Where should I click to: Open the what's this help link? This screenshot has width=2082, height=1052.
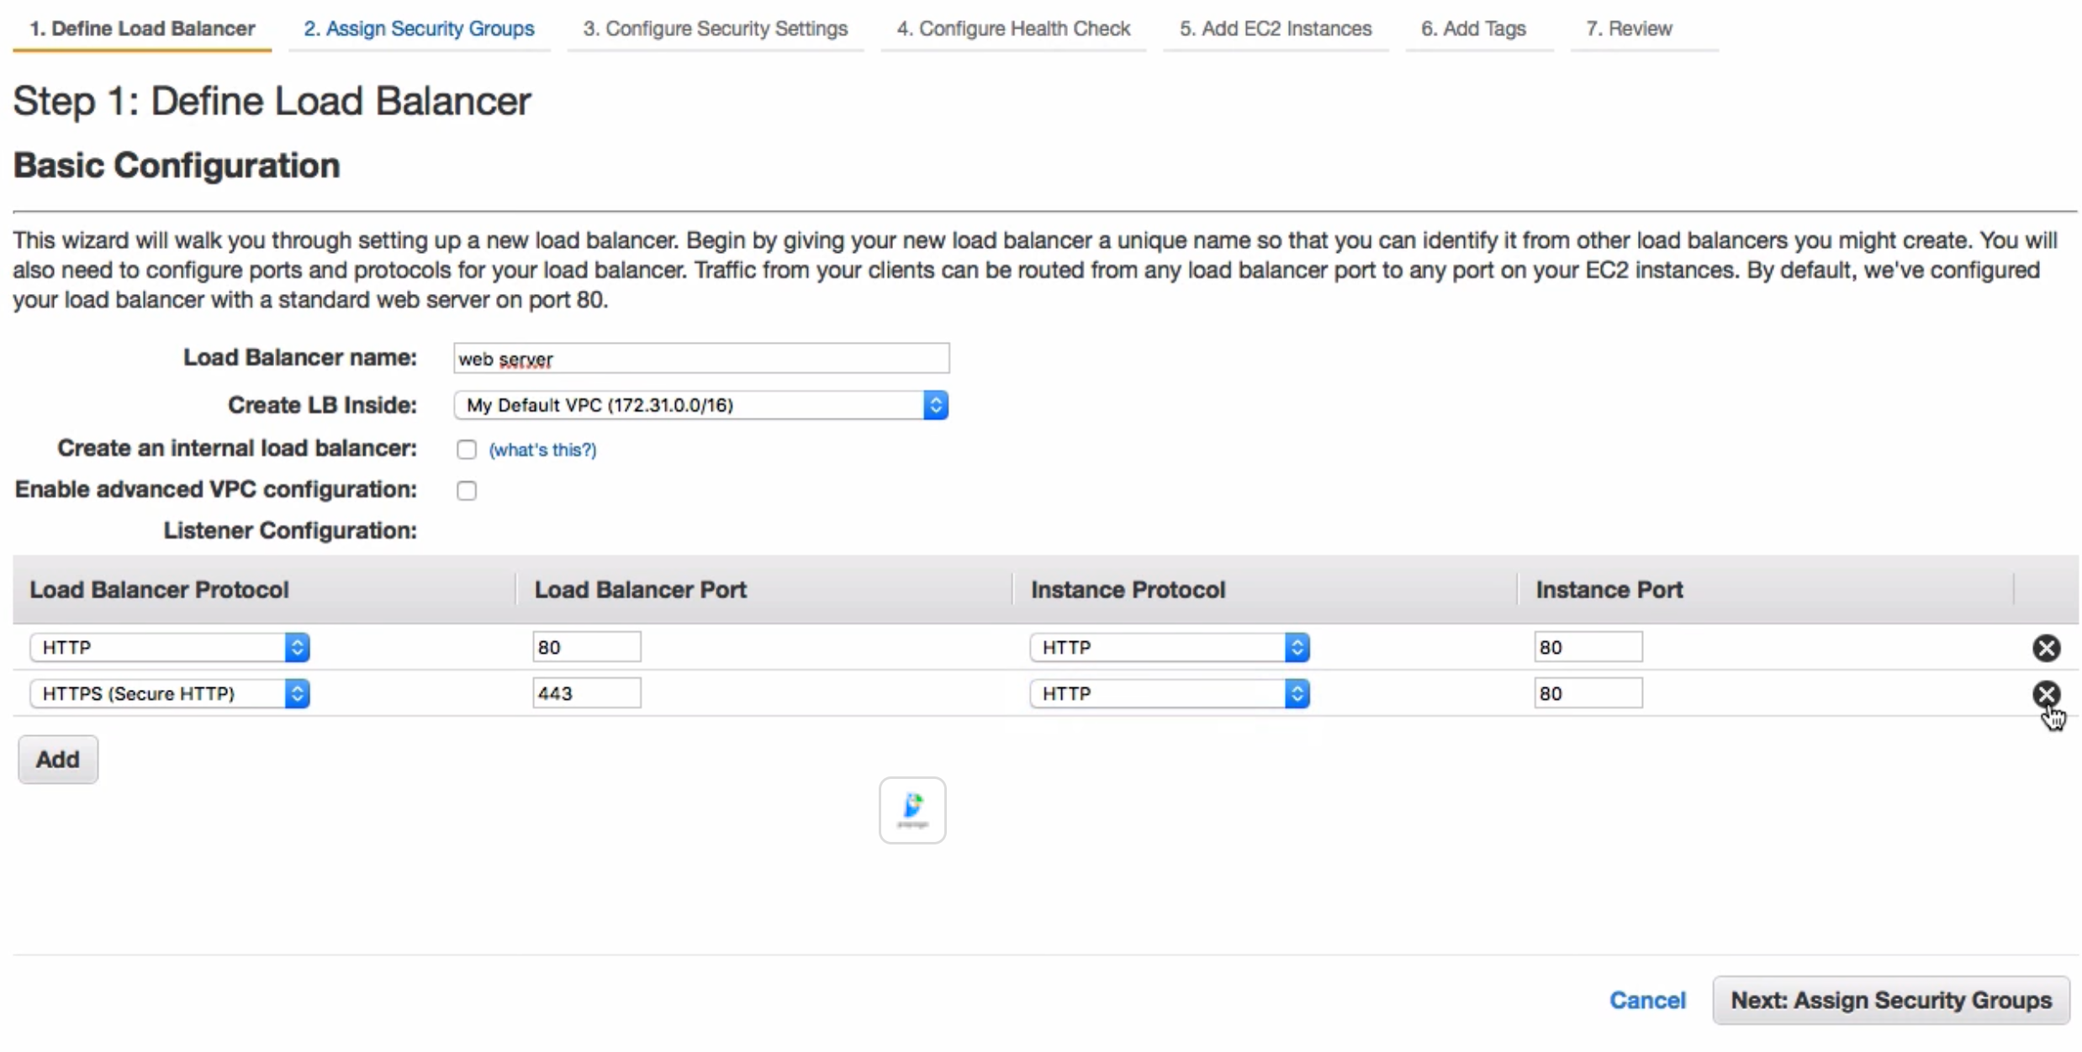tap(542, 450)
